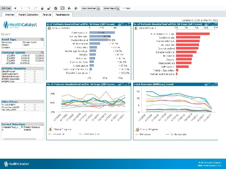Click the Clear selections button
This screenshot has height=169, width=226.
click(6, 8)
